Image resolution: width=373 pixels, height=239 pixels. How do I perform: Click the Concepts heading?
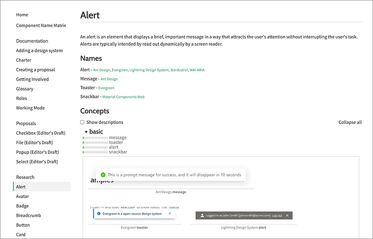point(94,111)
